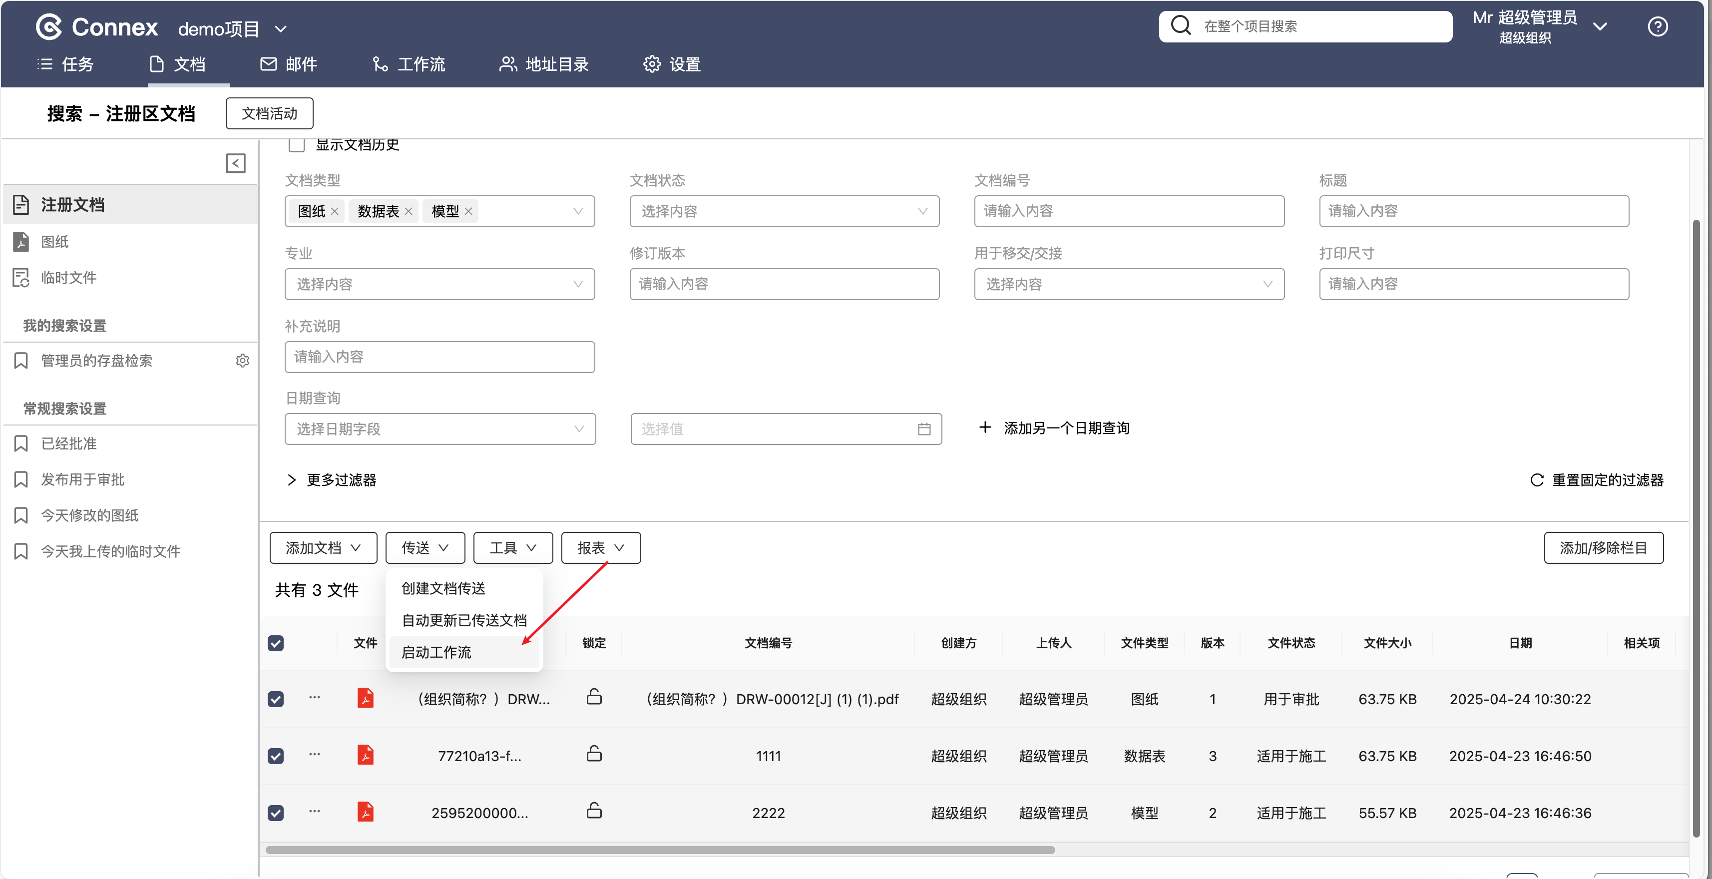The image size is (1712, 879).
Task: Click the 重置固定的过滤器 reset icon
Action: (1537, 479)
